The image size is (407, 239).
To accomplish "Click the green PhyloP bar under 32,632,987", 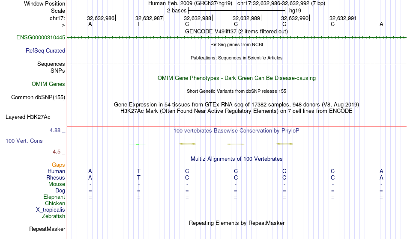I will point(138,145).
